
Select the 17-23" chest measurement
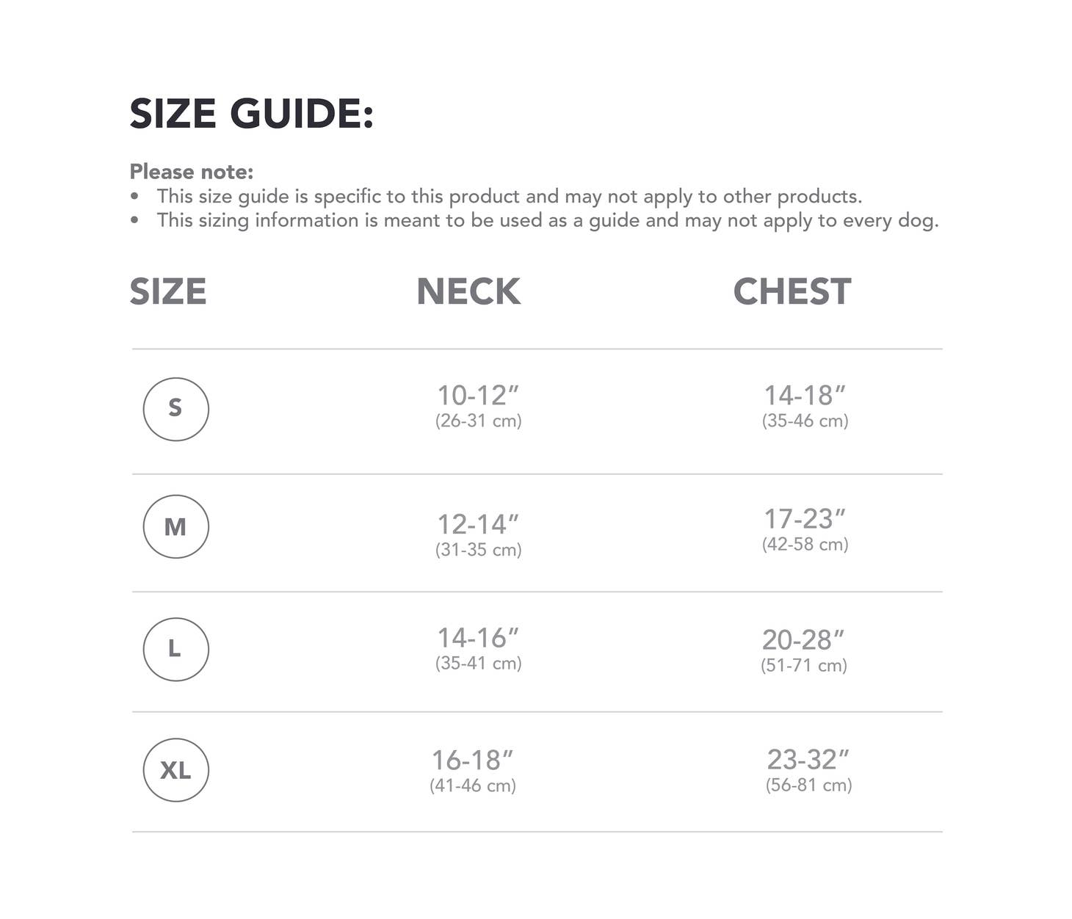point(805,519)
